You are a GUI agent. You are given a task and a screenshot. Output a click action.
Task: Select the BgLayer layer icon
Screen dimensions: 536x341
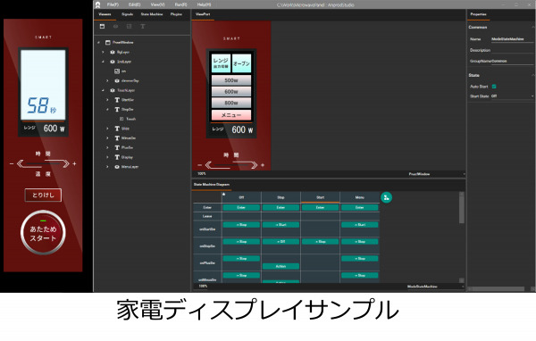pos(113,52)
